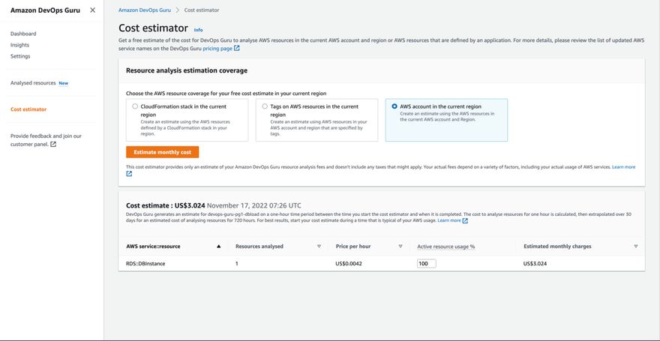The width and height of the screenshot is (660, 341).
Task: Click the AWS service::resource column header
Action: [x=153, y=247]
